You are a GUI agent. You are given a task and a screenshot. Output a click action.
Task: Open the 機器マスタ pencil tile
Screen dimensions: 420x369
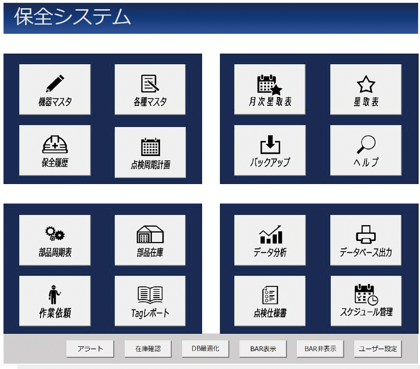tap(55, 89)
